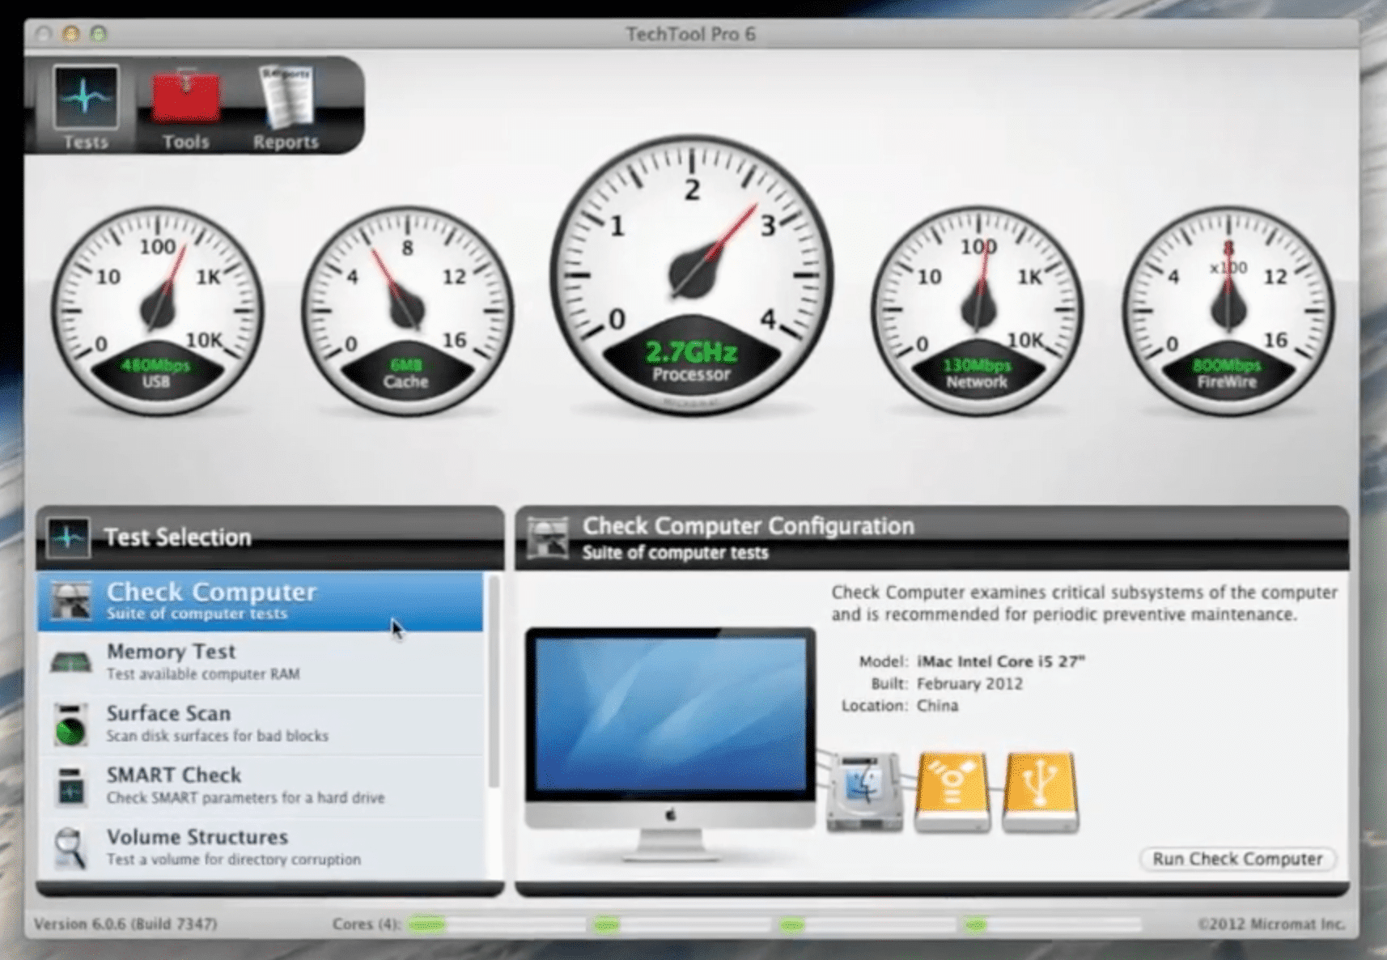
Task: Select the Check Computer test
Action: tap(261, 601)
